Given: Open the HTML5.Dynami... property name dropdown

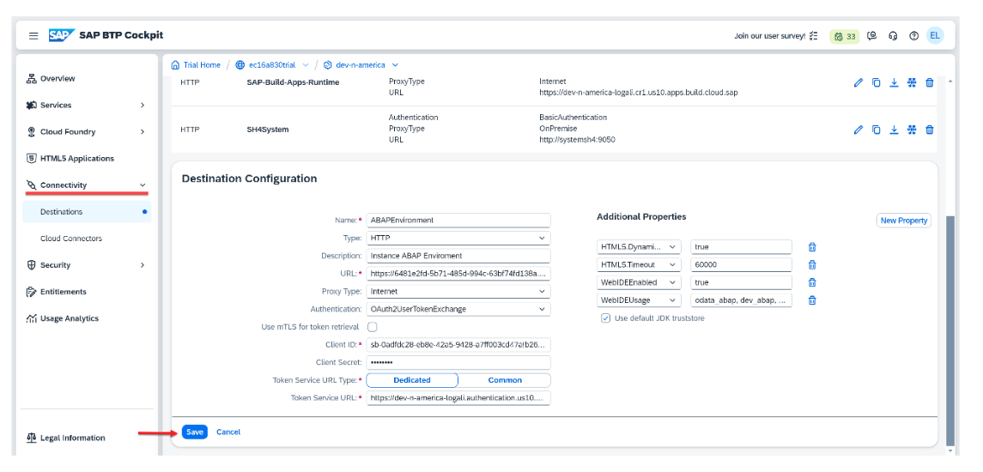Looking at the screenshot, I should point(639,247).
